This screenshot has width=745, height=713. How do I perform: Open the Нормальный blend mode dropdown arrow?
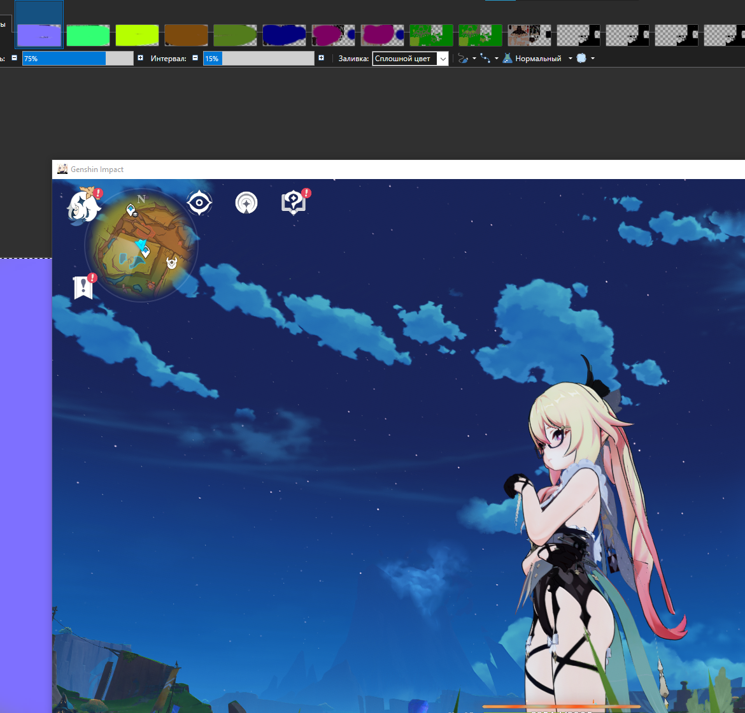pos(570,59)
